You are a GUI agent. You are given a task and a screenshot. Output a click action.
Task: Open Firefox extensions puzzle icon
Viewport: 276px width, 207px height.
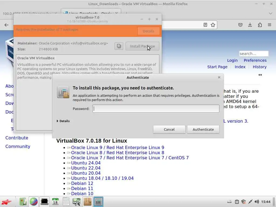coord(260,25)
